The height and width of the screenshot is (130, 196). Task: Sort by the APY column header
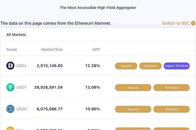tap(96, 50)
